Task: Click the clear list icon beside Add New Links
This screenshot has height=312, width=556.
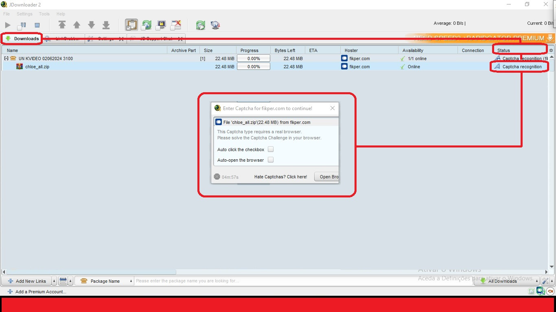Action: 63,281
